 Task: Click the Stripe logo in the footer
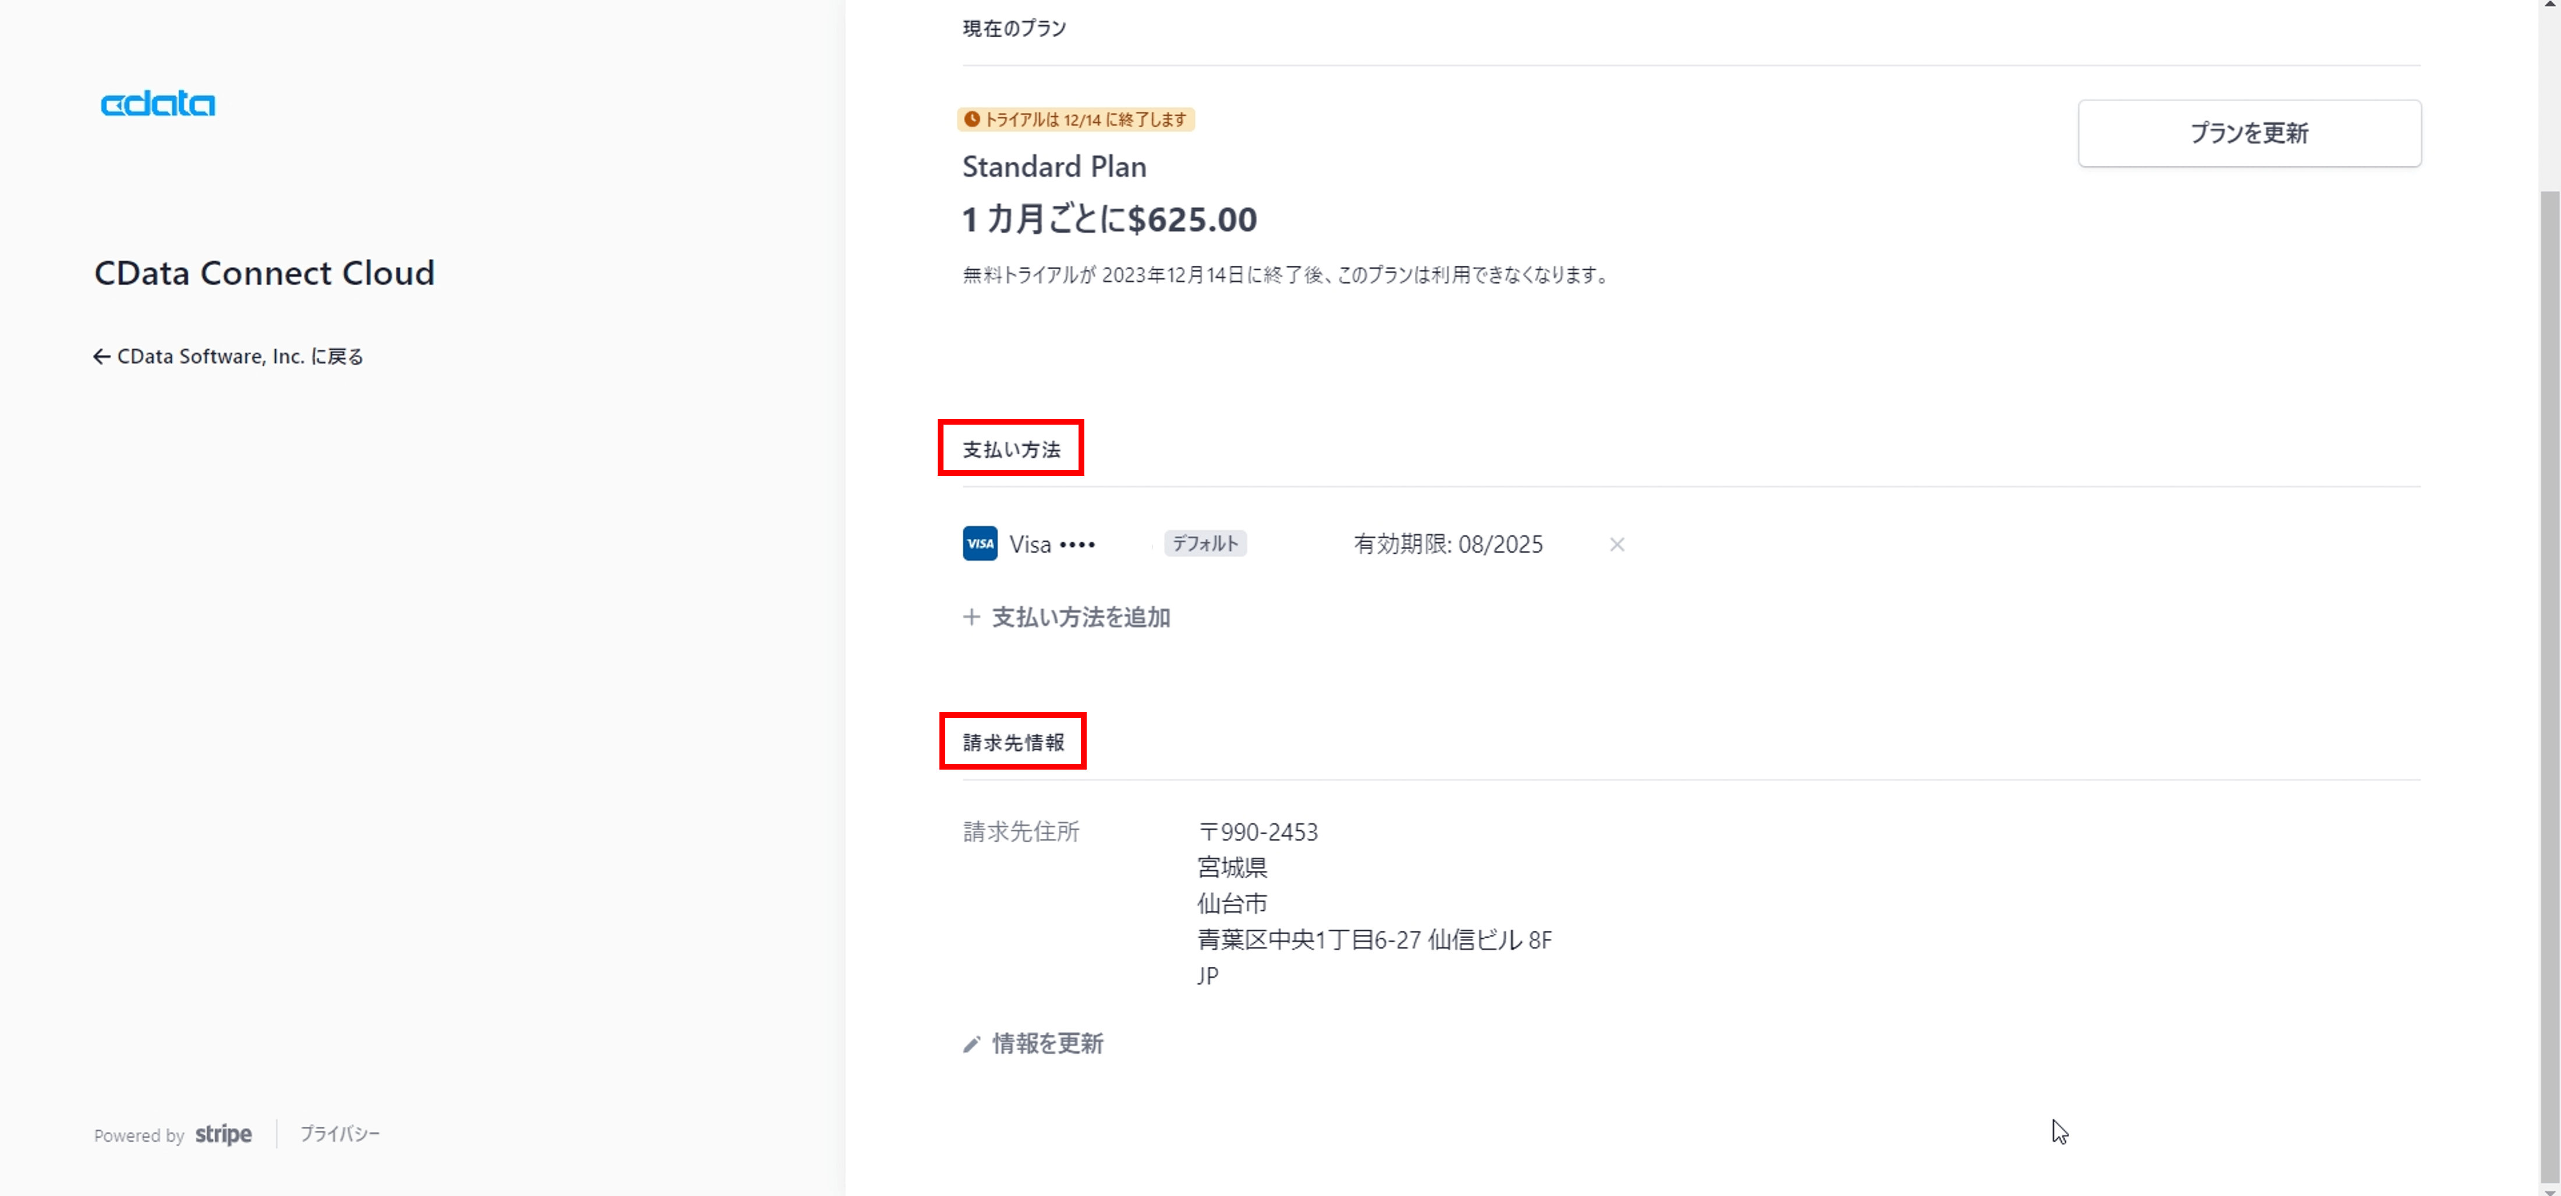coord(223,1134)
